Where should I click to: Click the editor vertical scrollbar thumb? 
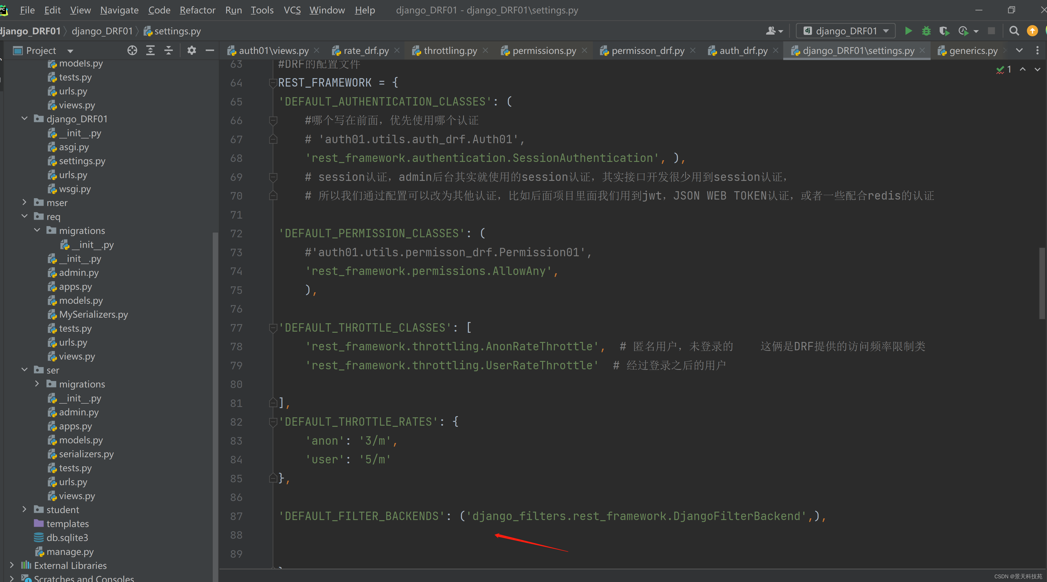click(1042, 283)
